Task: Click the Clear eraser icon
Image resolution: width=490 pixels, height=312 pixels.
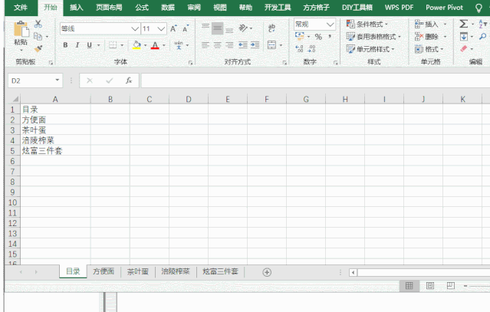Action: 464,49
